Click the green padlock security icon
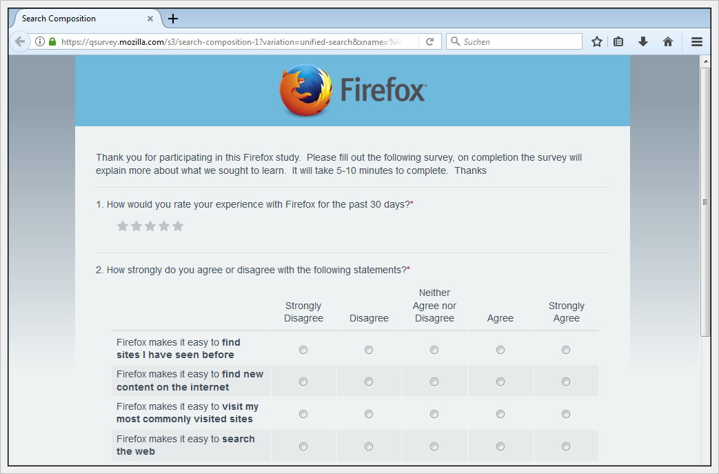719x474 pixels. pyautogui.click(x=52, y=42)
